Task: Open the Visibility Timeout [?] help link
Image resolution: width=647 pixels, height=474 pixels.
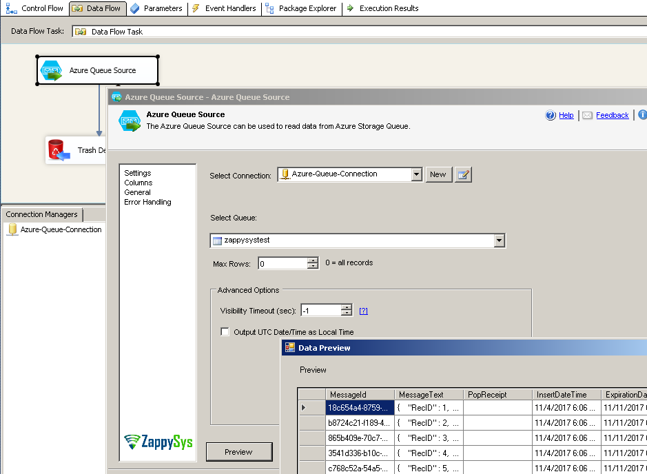Action: click(363, 311)
